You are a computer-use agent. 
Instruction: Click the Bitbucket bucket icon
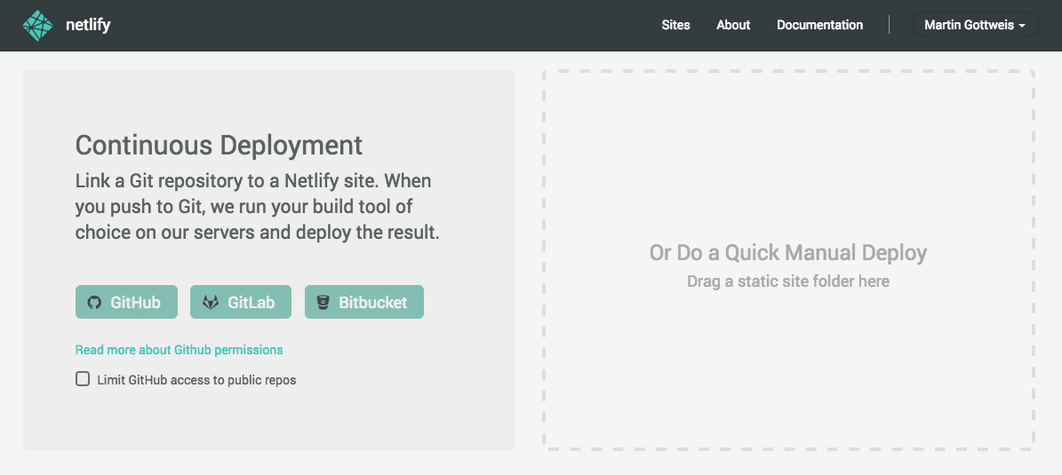click(323, 303)
